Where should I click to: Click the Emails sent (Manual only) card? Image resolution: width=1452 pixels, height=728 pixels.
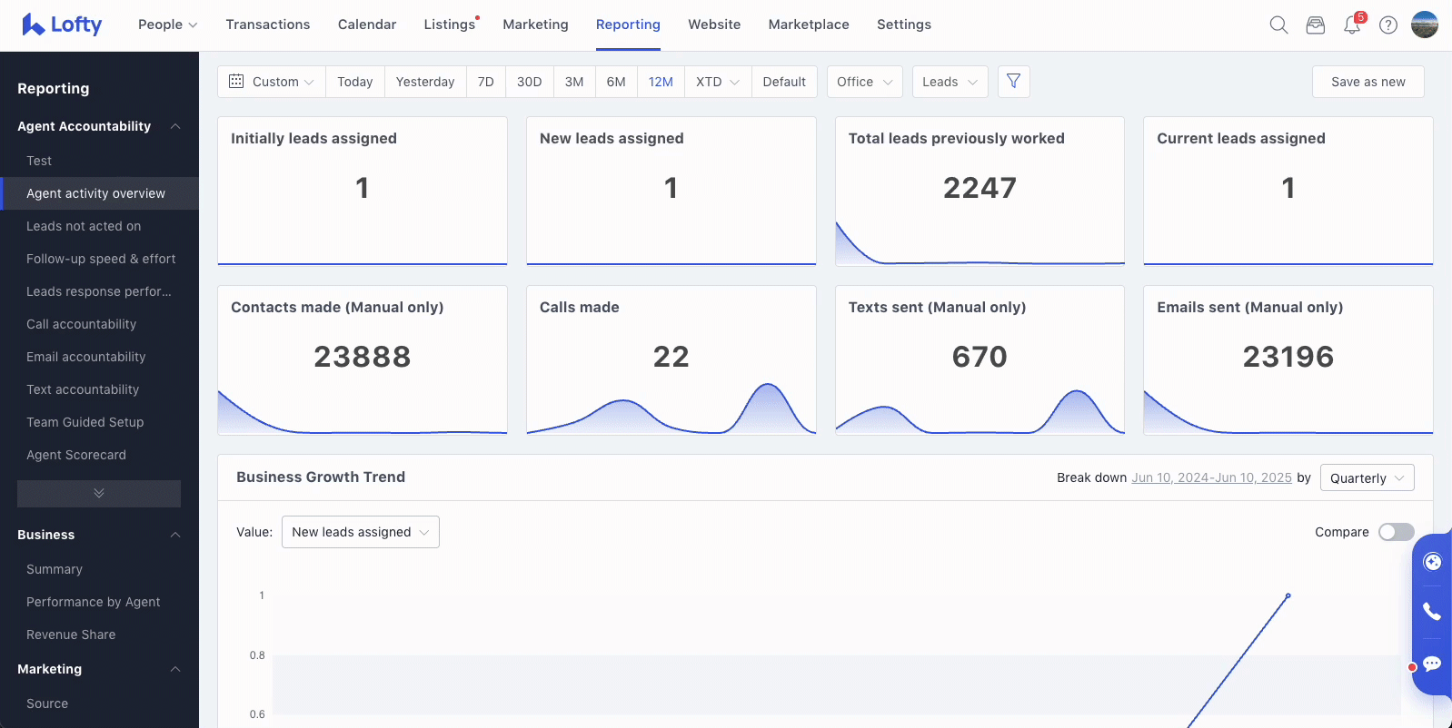[1288, 360]
